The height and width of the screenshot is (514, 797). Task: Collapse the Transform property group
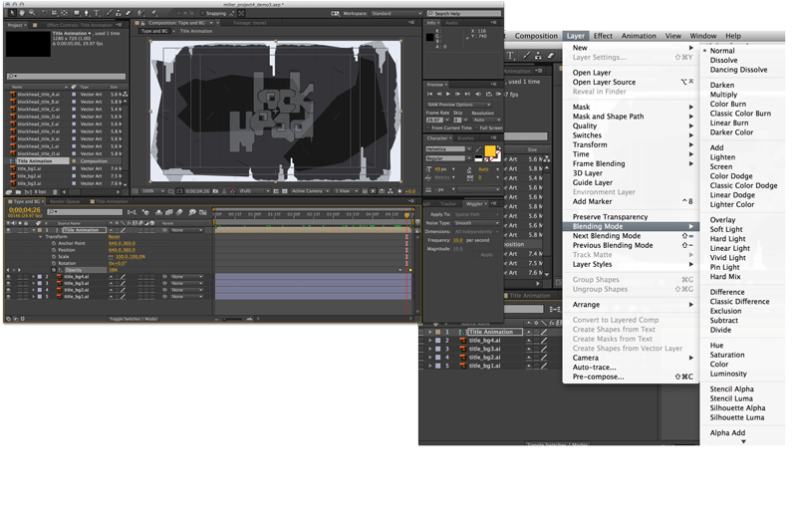coord(41,237)
